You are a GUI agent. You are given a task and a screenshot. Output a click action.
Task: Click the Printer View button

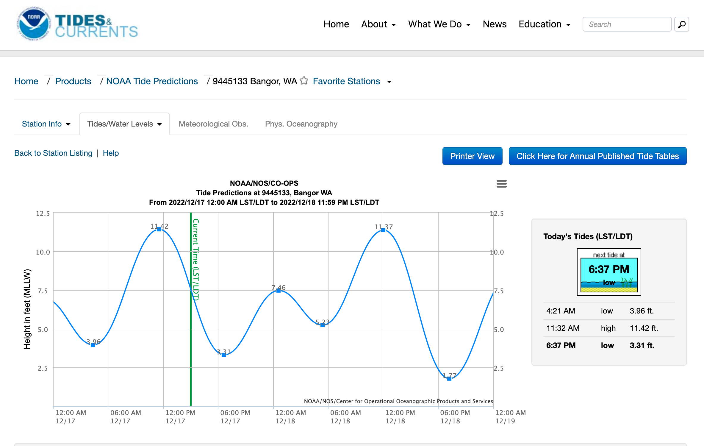coord(472,156)
